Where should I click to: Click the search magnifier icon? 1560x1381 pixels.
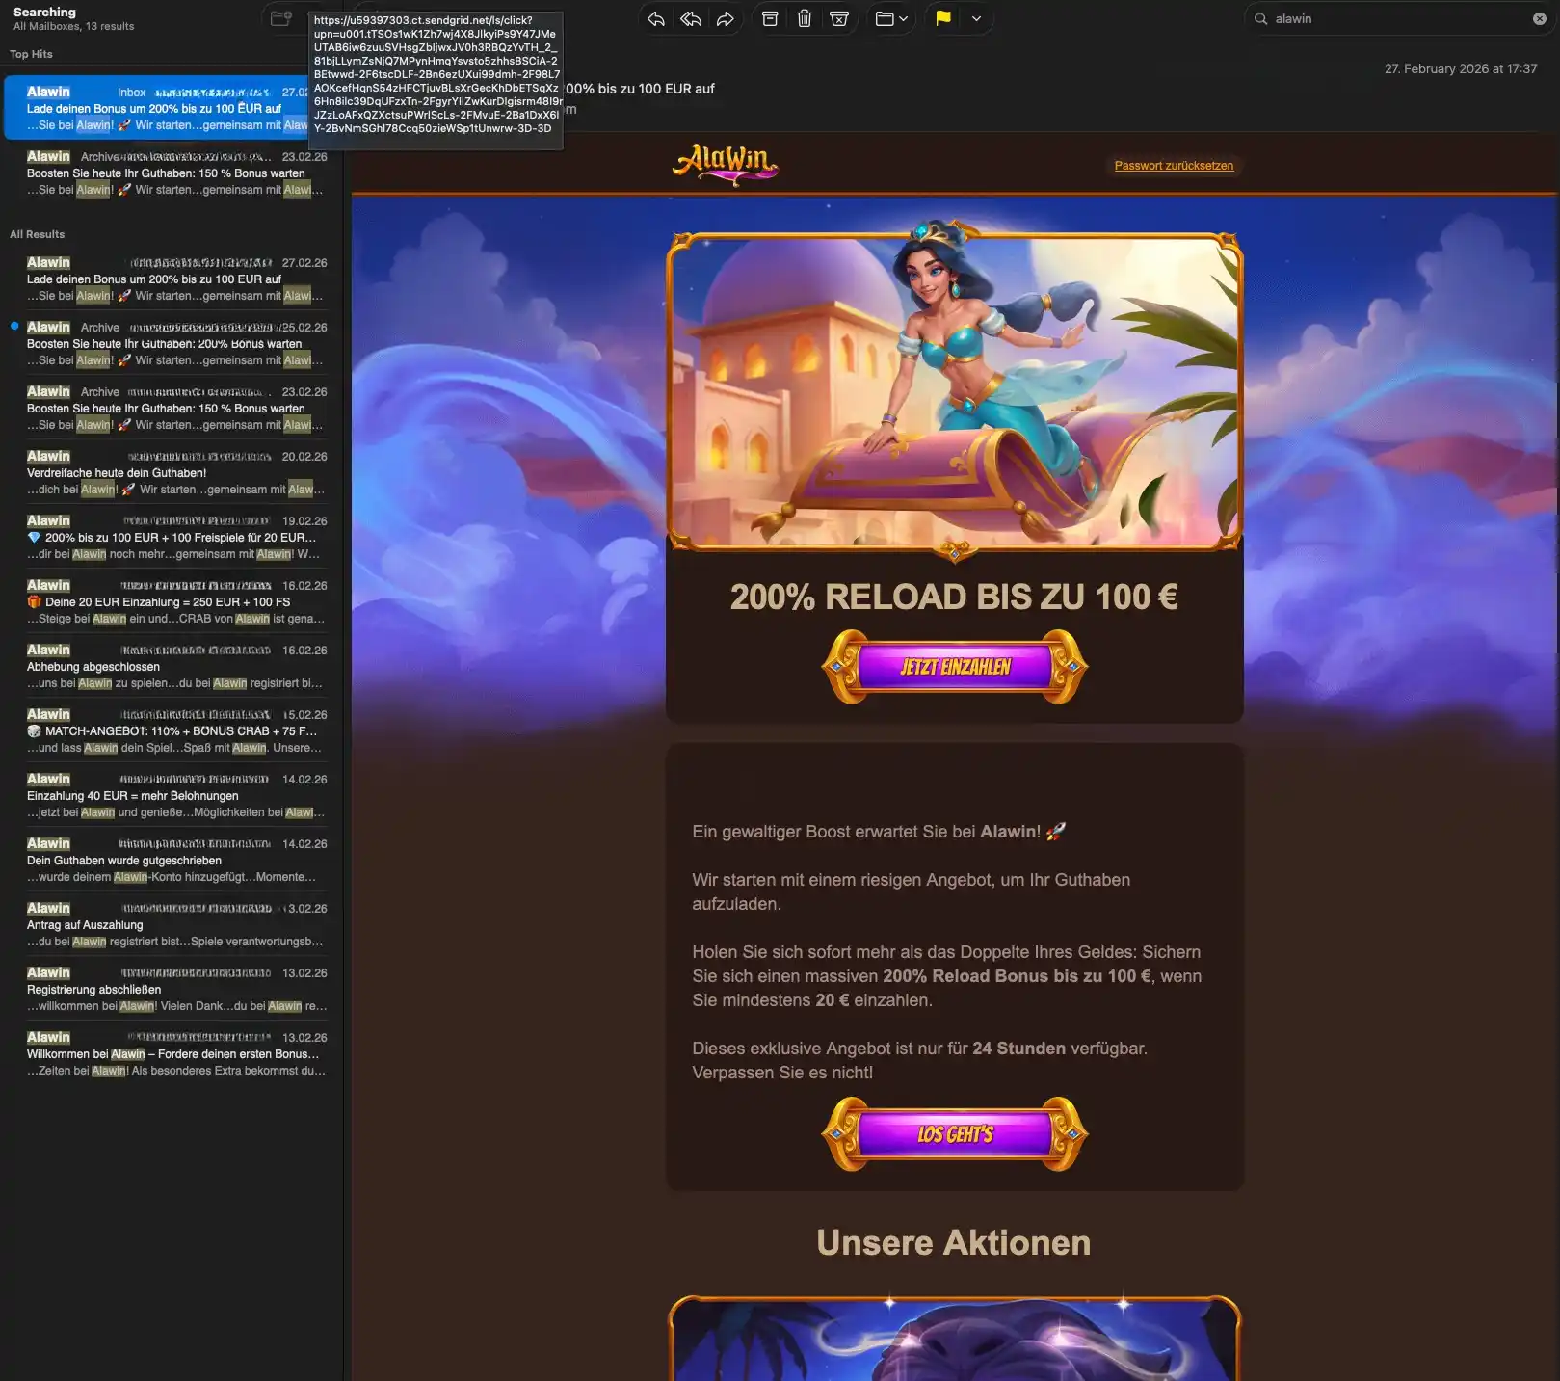coord(1260,18)
